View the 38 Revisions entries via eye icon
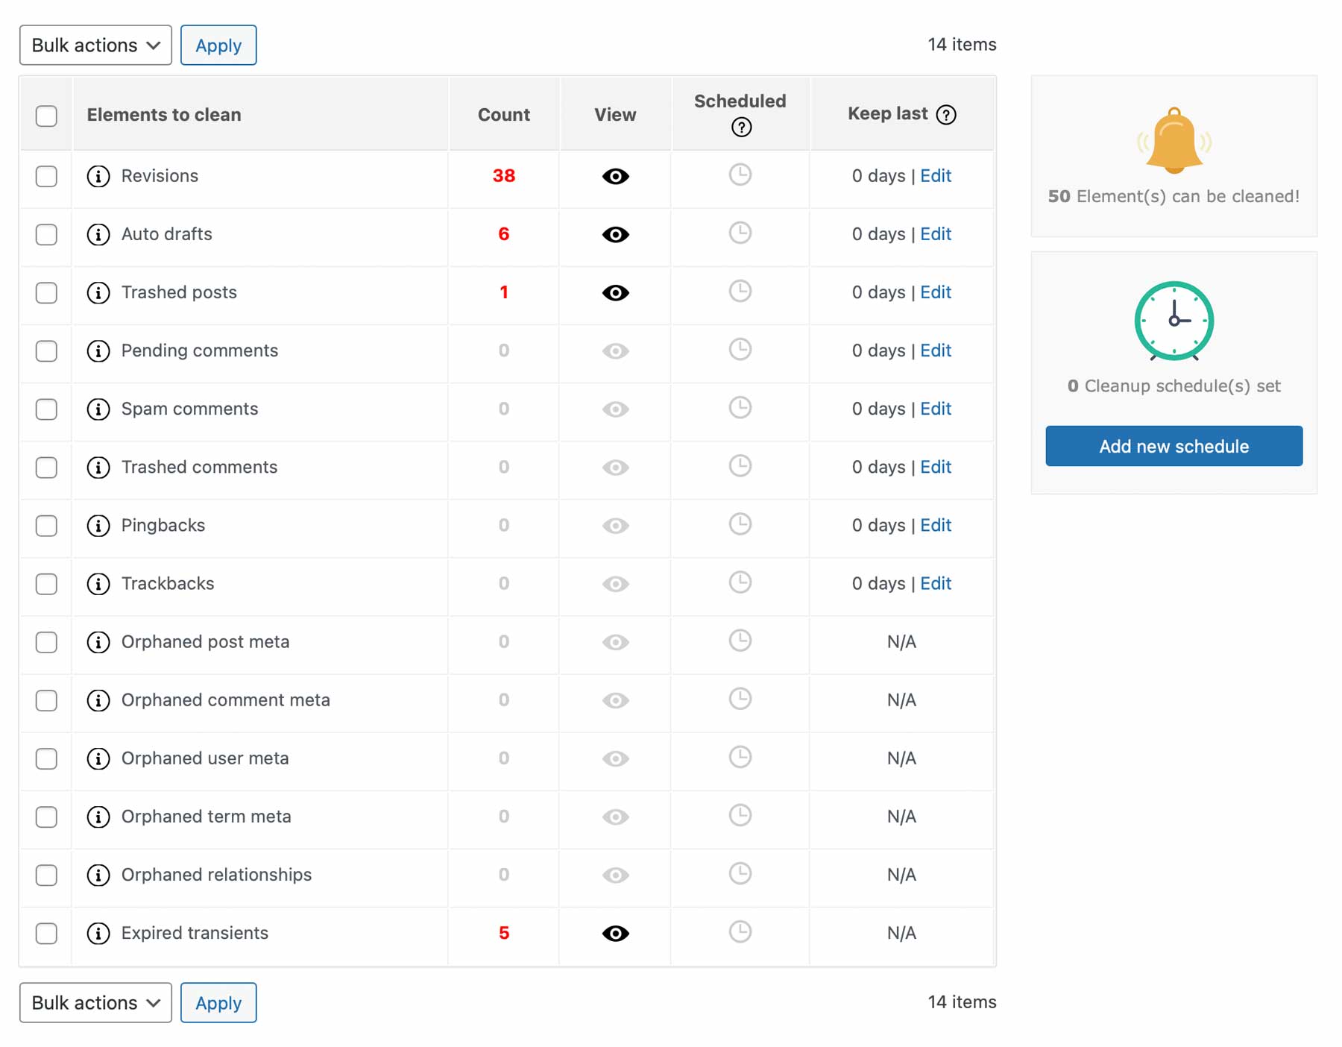 (614, 177)
